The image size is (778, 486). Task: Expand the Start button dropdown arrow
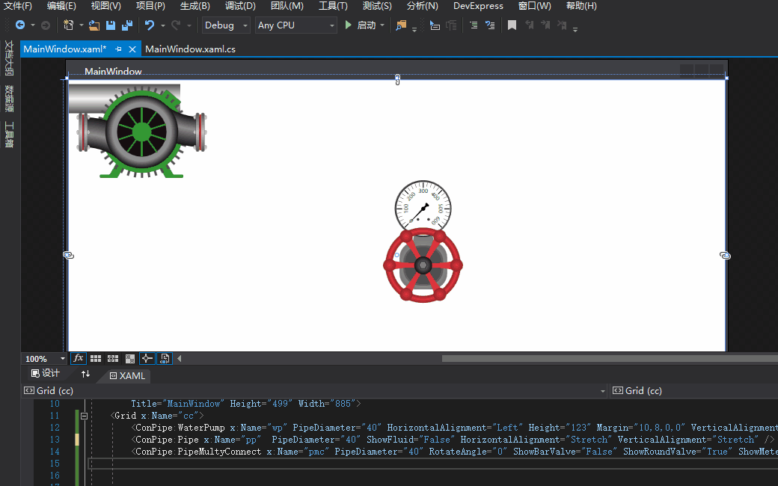(382, 25)
